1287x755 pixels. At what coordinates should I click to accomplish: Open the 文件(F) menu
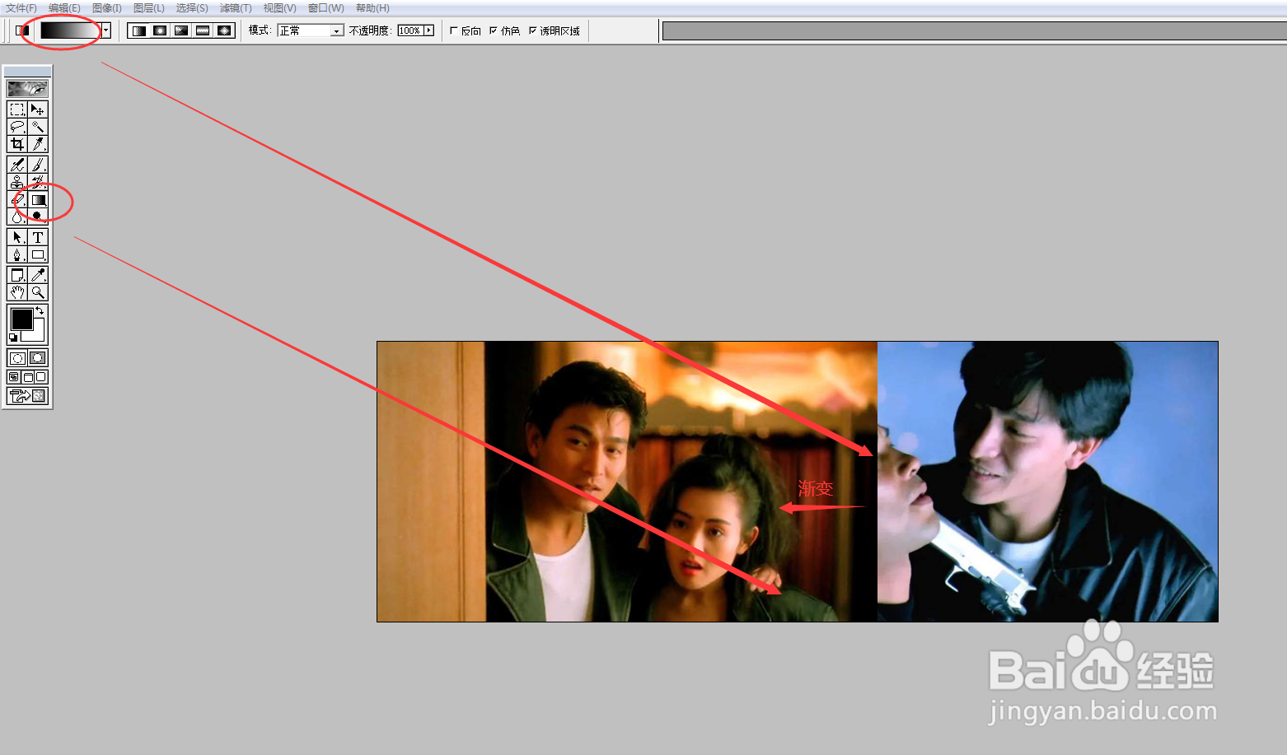[x=21, y=8]
